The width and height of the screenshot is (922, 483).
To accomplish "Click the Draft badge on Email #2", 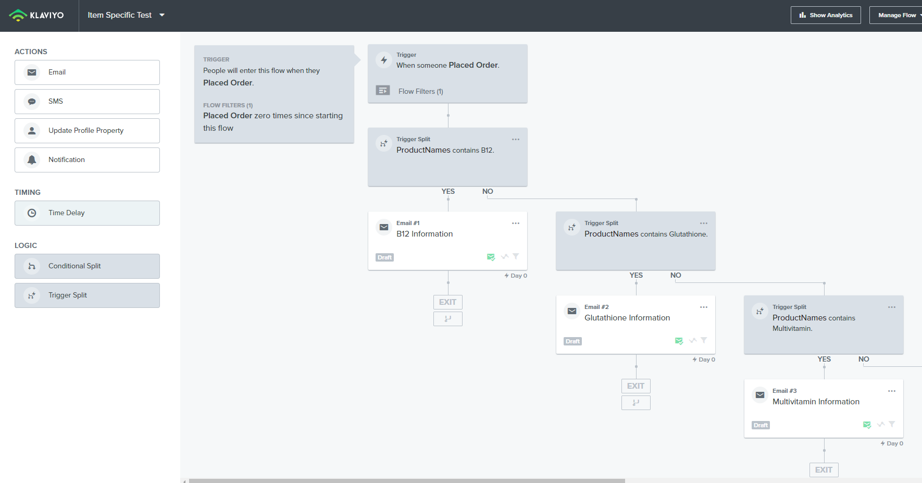I will (573, 341).
